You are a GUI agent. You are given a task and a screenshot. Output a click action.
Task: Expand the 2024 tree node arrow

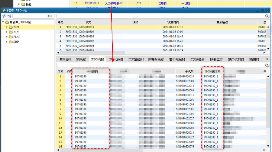(7, 27)
